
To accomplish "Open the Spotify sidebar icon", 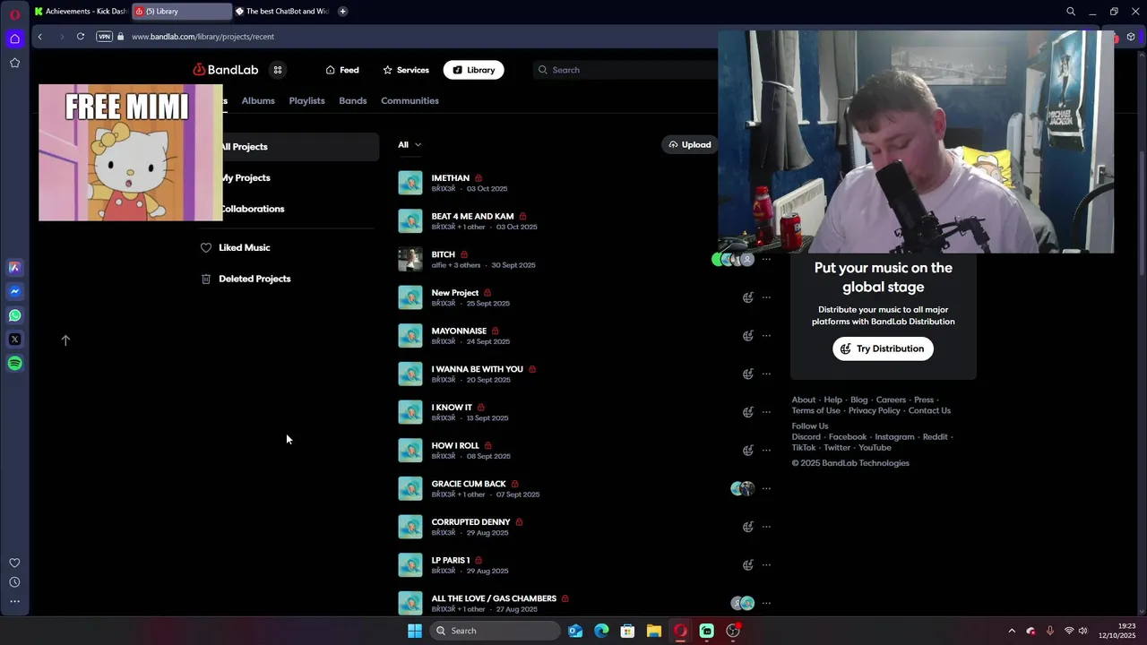I will [14, 364].
